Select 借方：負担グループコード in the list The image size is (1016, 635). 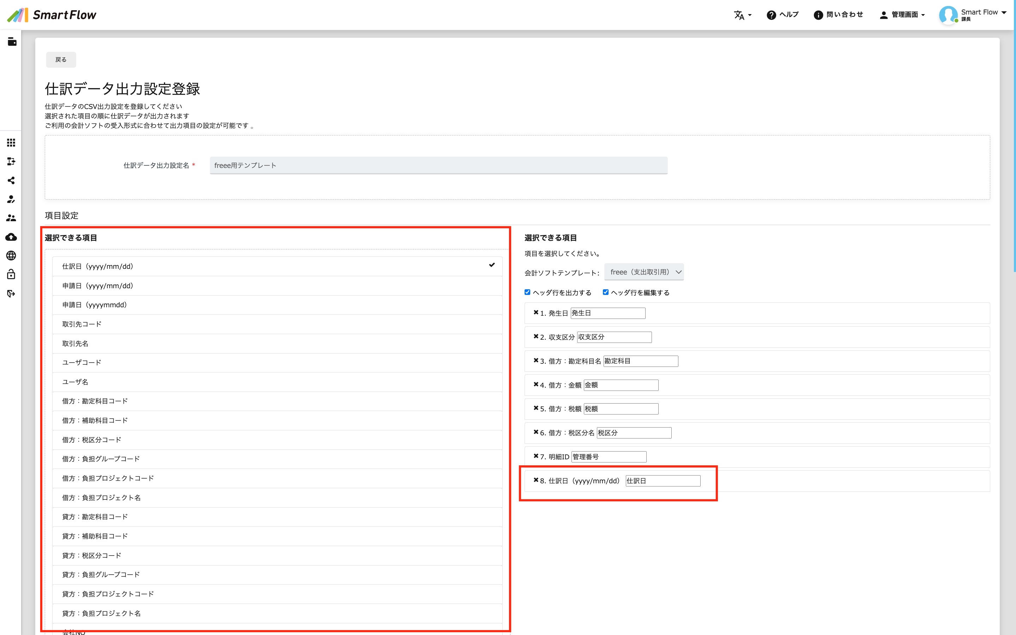[x=277, y=459]
